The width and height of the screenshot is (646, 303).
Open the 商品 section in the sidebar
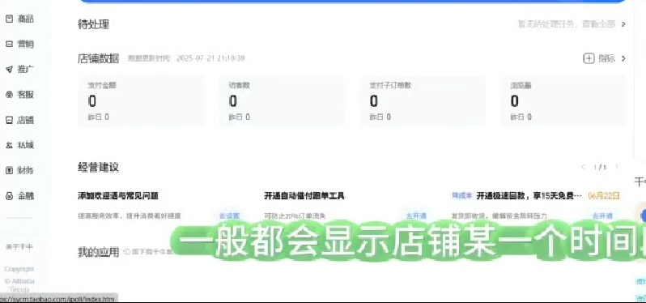19,19
